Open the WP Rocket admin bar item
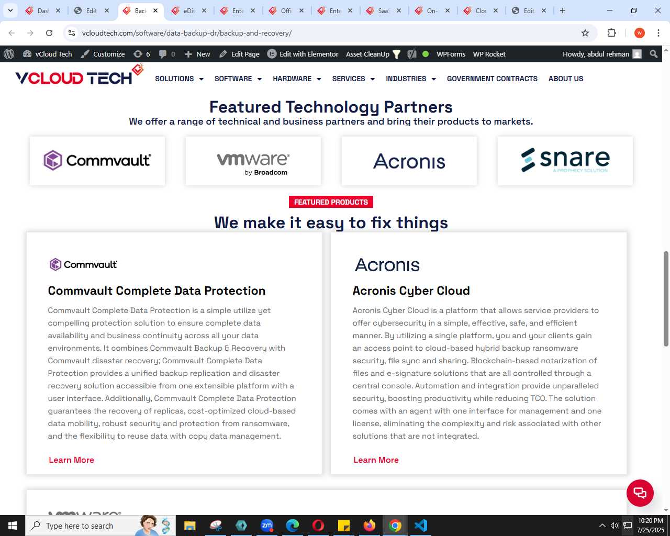This screenshot has width=670, height=536. (x=489, y=54)
